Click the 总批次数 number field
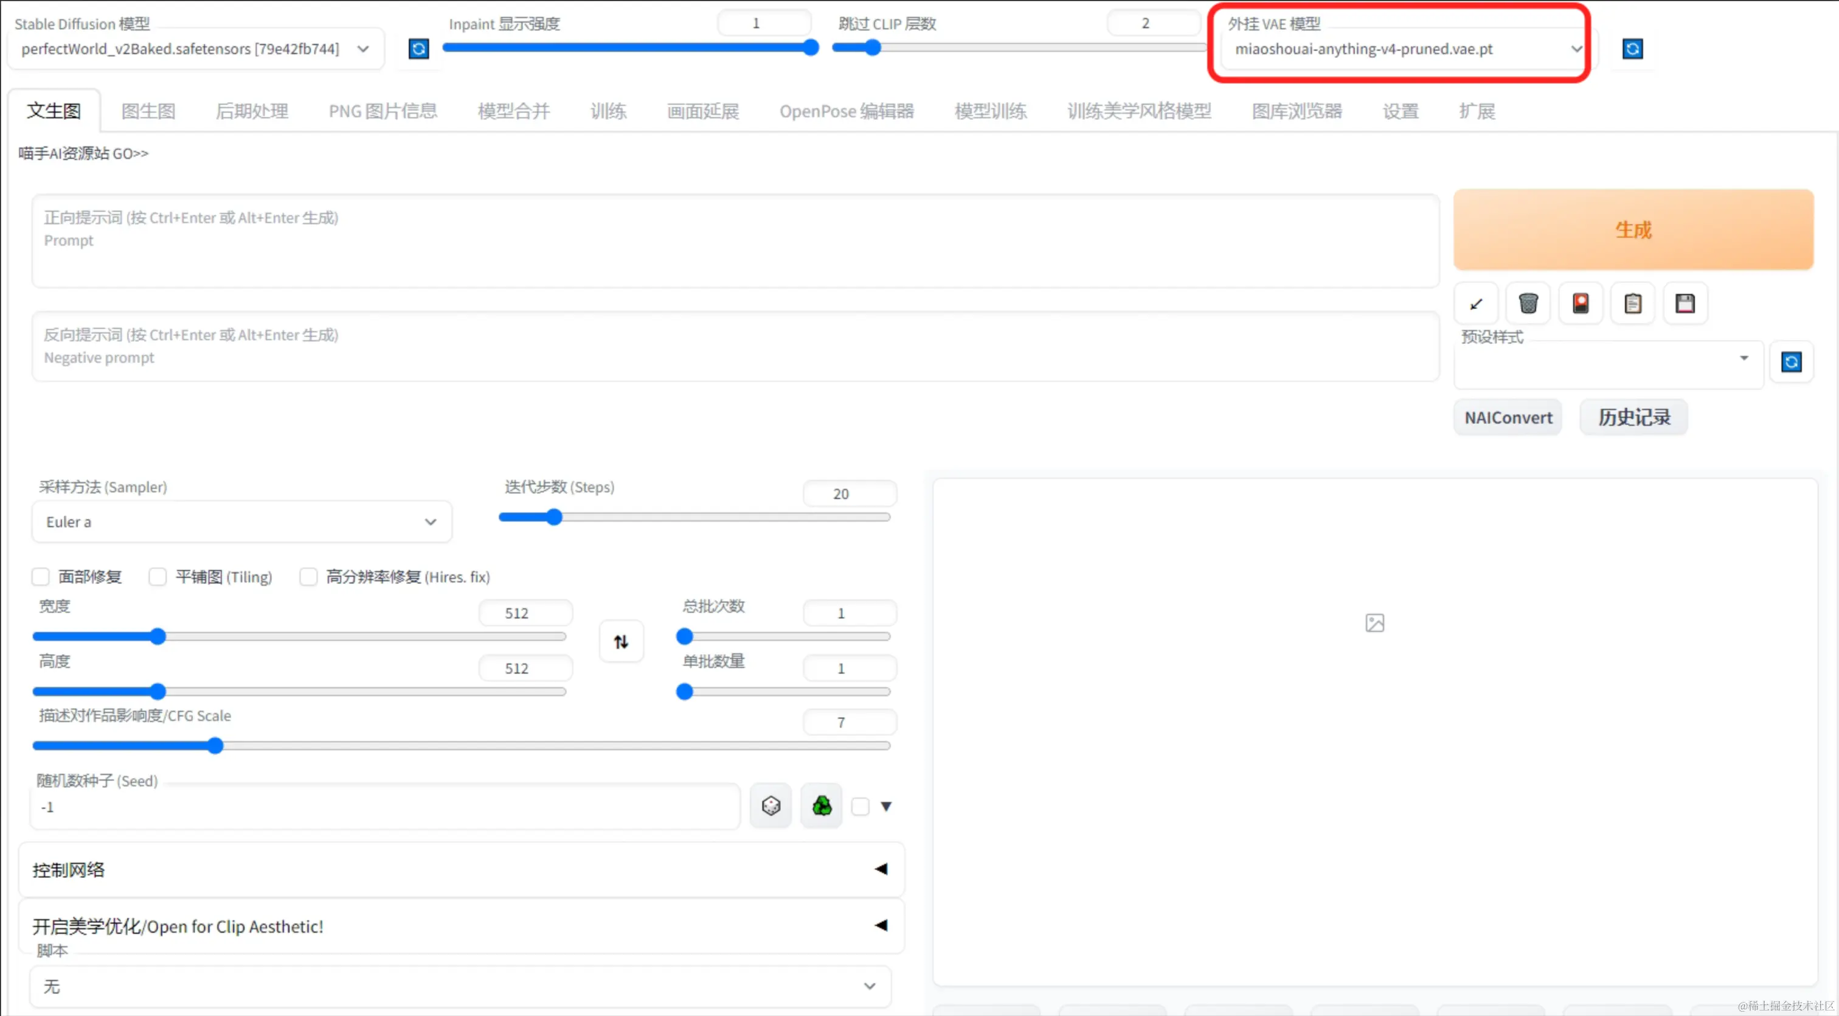Image resolution: width=1839 pixels, height=1016 pixels. coord(850,613)
